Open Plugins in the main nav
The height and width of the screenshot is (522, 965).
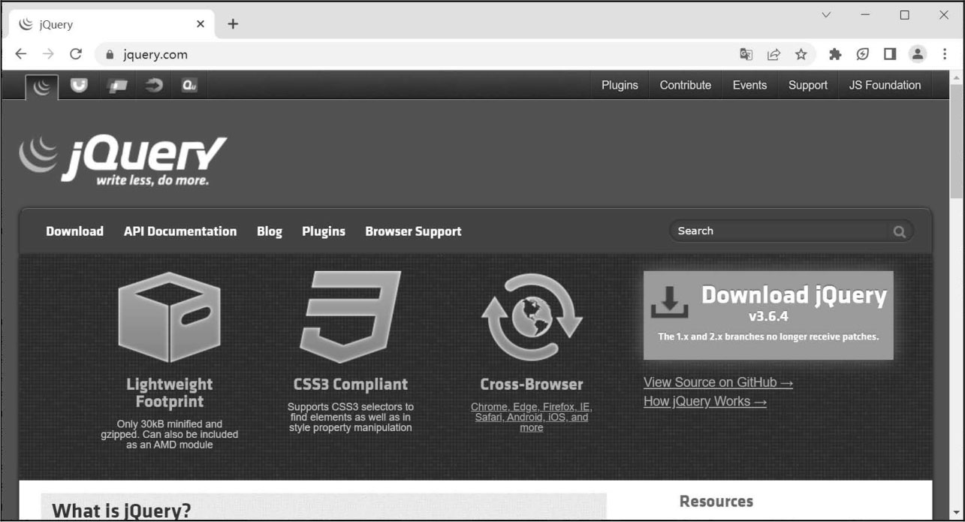(324, 231)
